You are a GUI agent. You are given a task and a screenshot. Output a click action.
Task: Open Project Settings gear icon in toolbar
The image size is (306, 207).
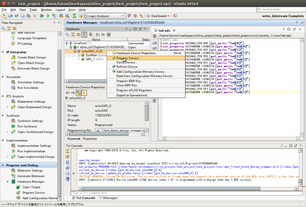61,16
